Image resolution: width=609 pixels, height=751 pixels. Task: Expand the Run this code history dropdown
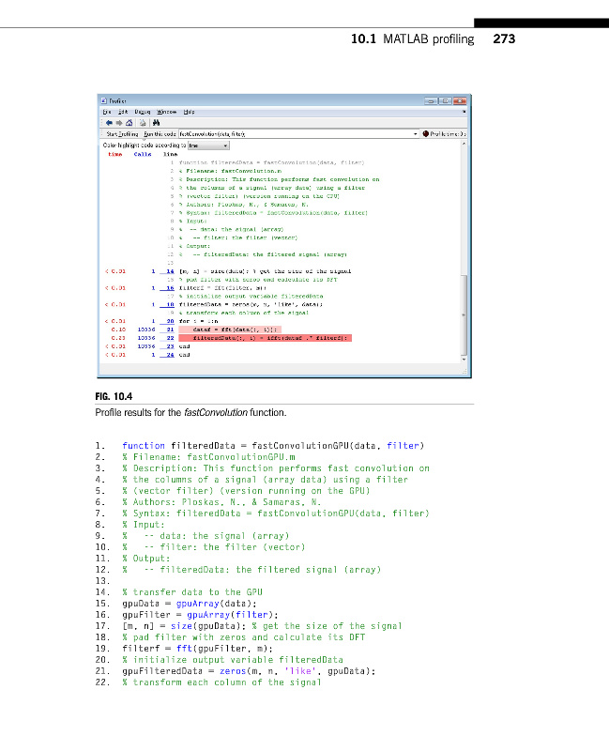click(x=415, y=134)
